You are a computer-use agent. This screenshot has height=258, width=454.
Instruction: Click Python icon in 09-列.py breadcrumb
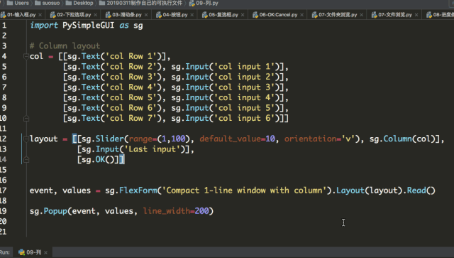(x=192, y=3)
